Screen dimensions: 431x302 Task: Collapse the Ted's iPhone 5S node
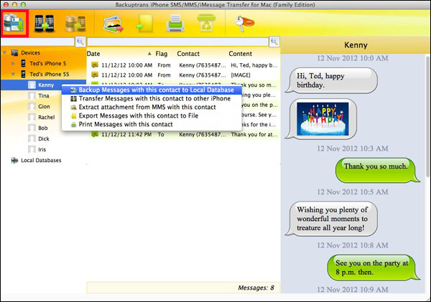[x=13, y=74]
